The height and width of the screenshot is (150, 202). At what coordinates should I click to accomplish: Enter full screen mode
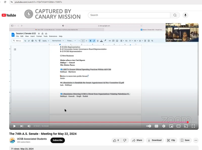[x=193, y=126]
